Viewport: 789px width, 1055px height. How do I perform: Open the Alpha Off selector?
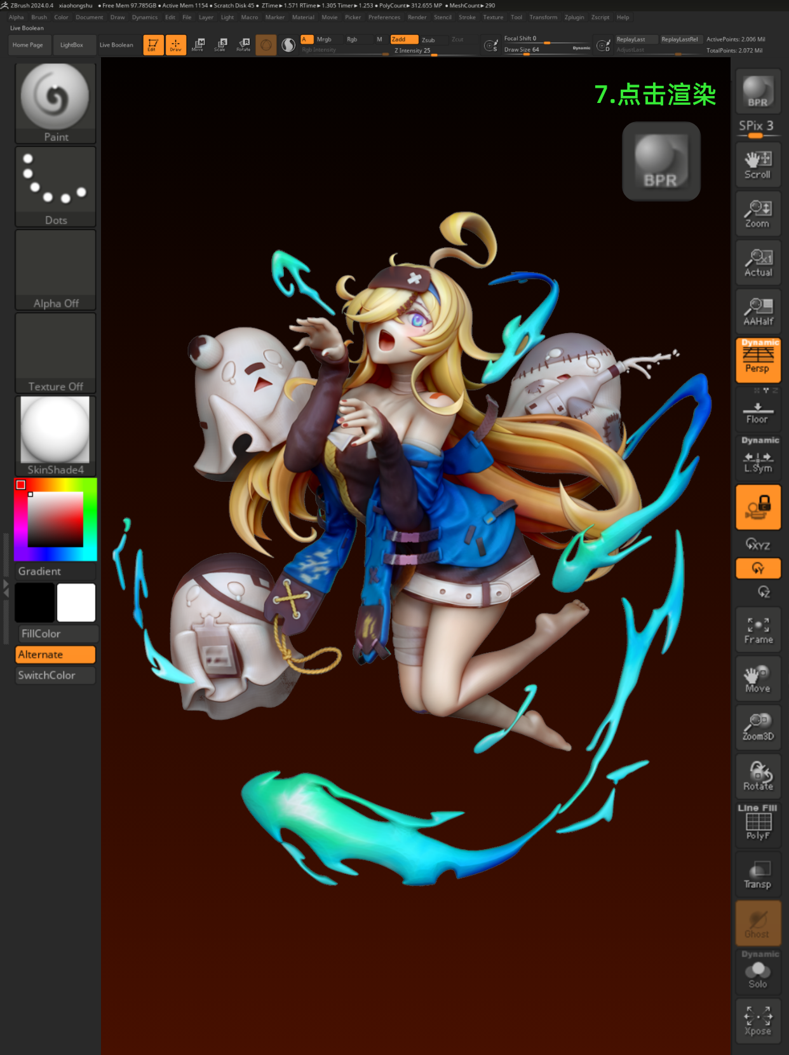point(55,269)
